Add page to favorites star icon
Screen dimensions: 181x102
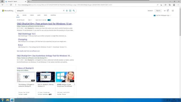pos(161,5)
